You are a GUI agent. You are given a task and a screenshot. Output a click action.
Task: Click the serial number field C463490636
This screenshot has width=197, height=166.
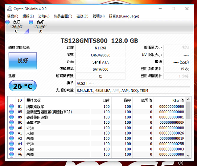[x=100, y=55]
